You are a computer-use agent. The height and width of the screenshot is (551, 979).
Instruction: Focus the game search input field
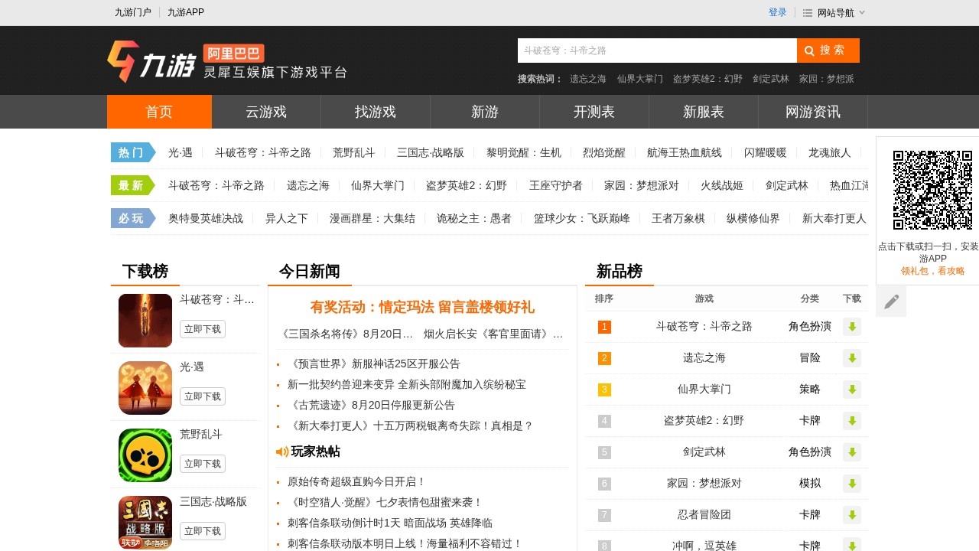click(657, 51)
